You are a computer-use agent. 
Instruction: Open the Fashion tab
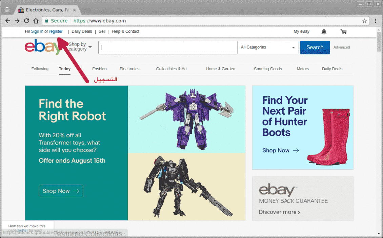[x=99, y=69]
